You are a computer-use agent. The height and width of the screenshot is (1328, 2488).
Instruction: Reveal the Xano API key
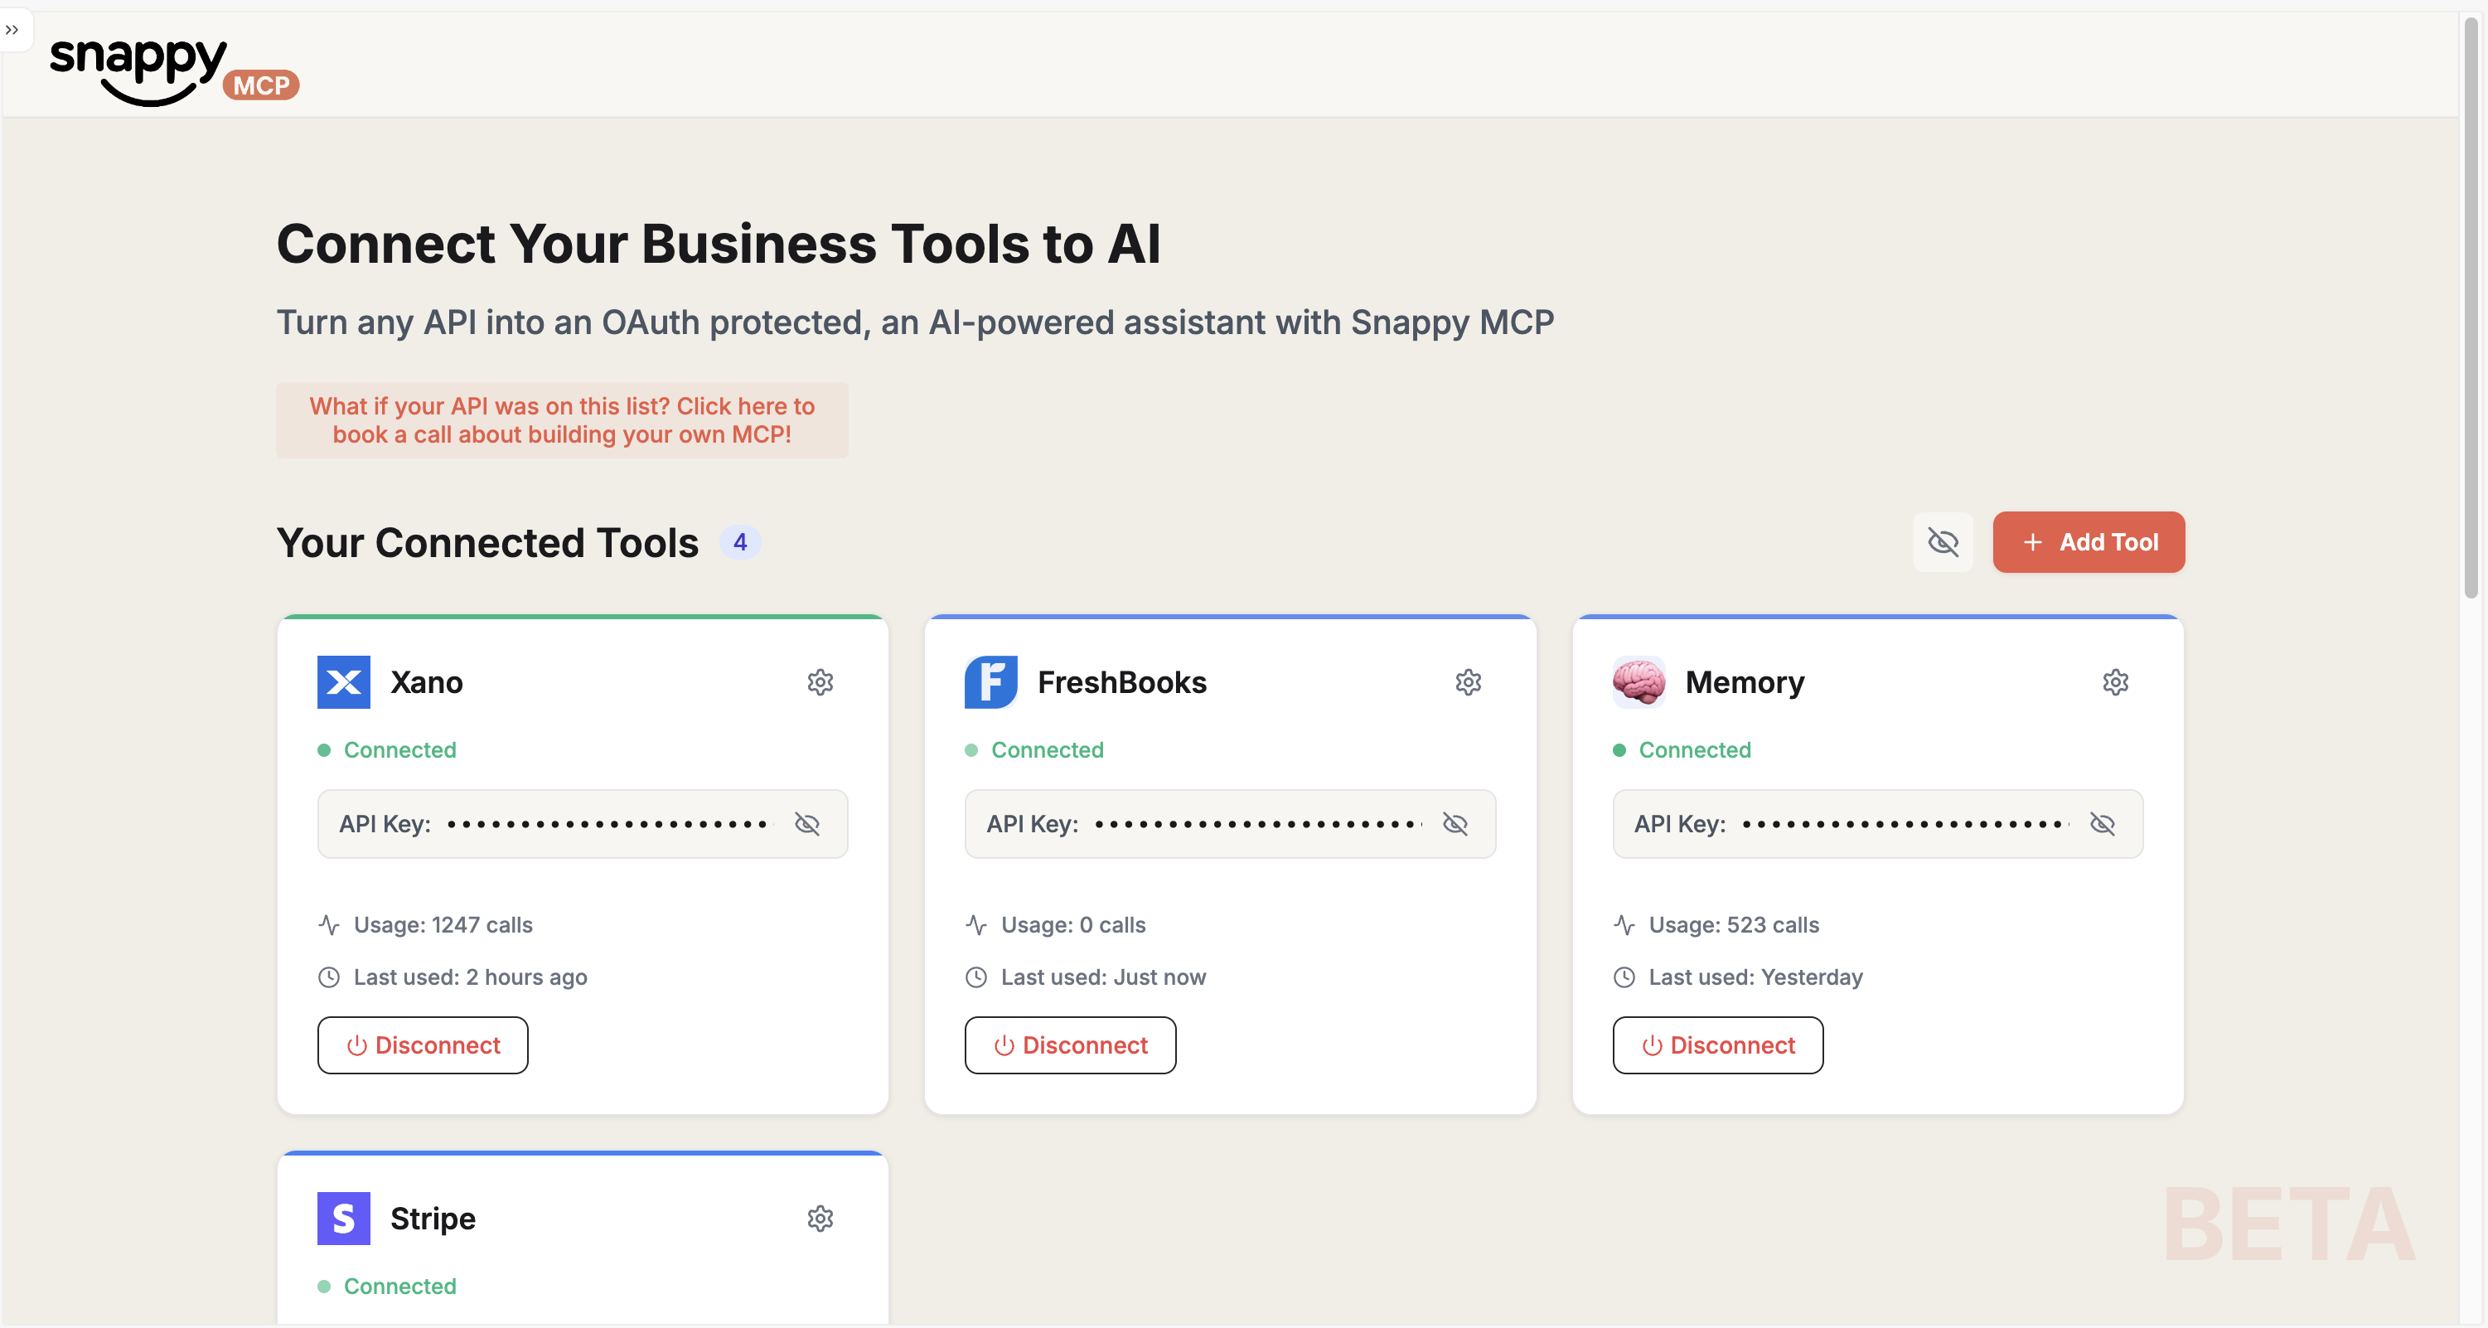pyautogui.click(x=807, y=824)
